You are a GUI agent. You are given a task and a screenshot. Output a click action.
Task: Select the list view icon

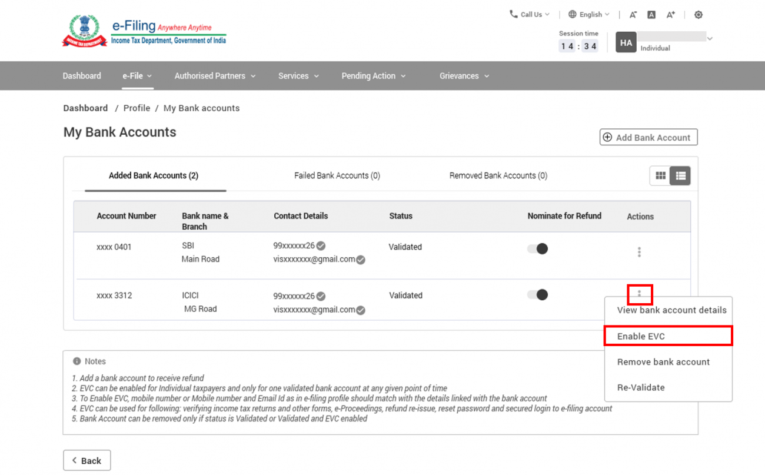point(680,175)
